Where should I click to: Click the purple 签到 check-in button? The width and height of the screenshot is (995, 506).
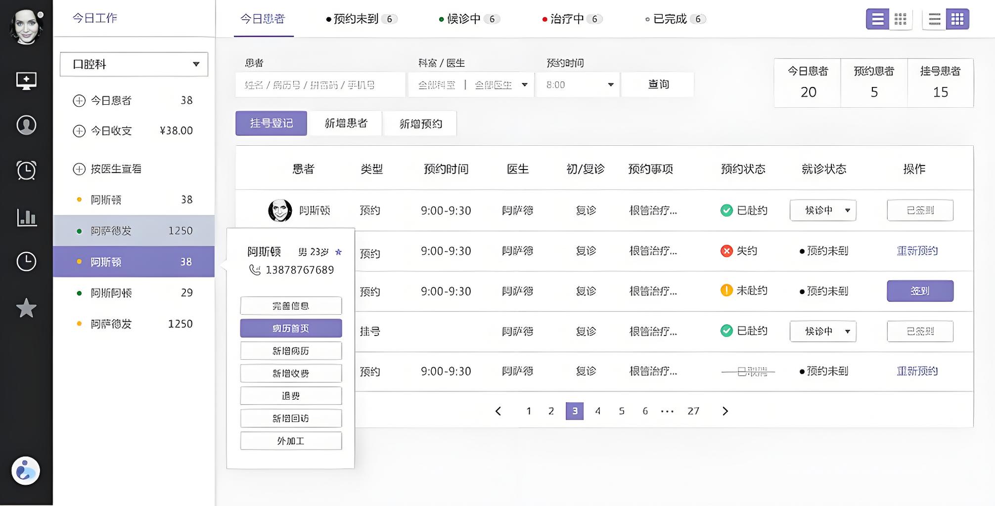[920, 291]
